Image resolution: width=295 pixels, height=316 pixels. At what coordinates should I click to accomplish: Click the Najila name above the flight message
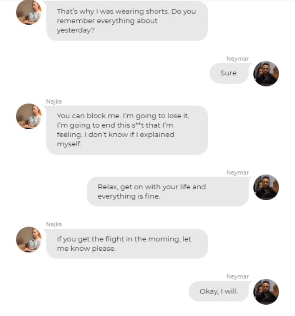(x=54, y=224)
